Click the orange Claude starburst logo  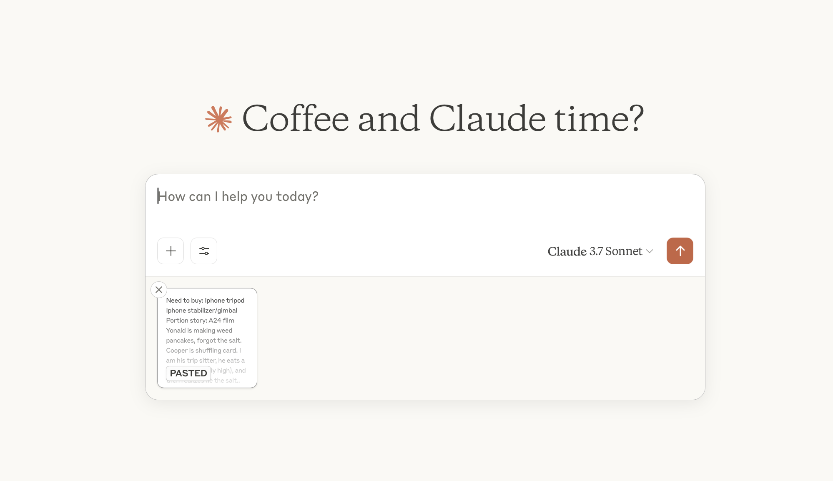click(218, 119)
